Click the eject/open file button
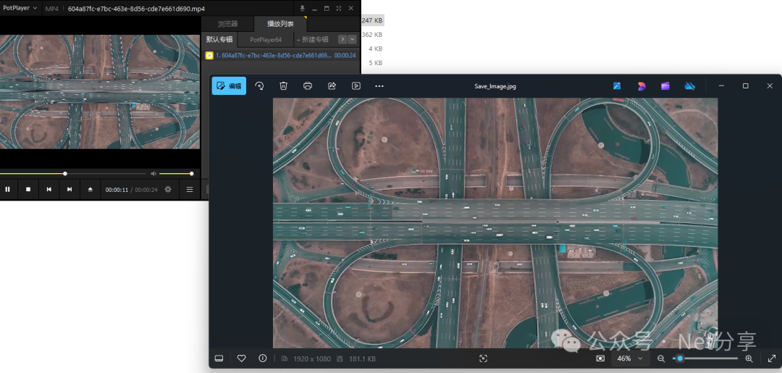 pyautogui.click(x=91, y=189)
